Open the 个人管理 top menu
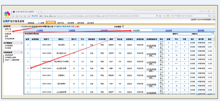Image resolution: width=220 pixels, height=101 pixels. (41, 23)
